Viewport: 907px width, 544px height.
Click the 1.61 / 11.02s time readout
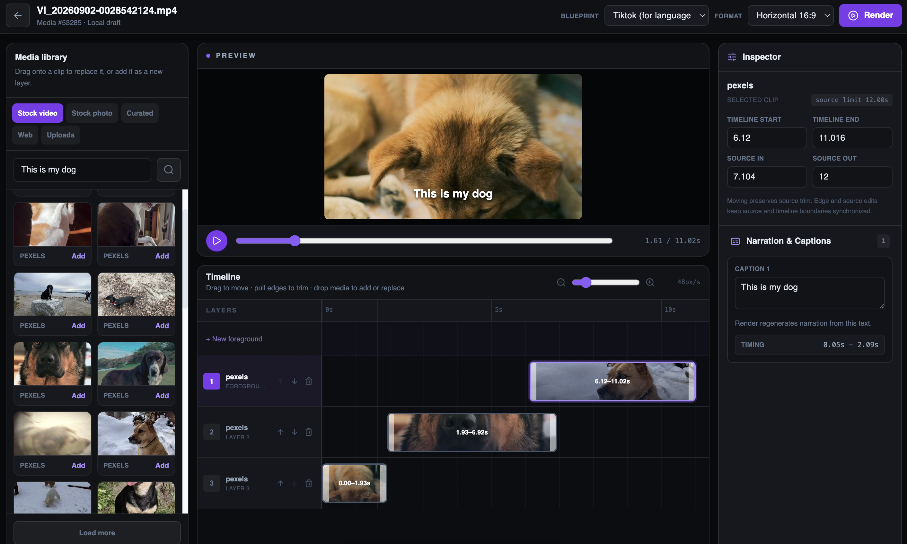pyautogui.click(x=672, y=241)
